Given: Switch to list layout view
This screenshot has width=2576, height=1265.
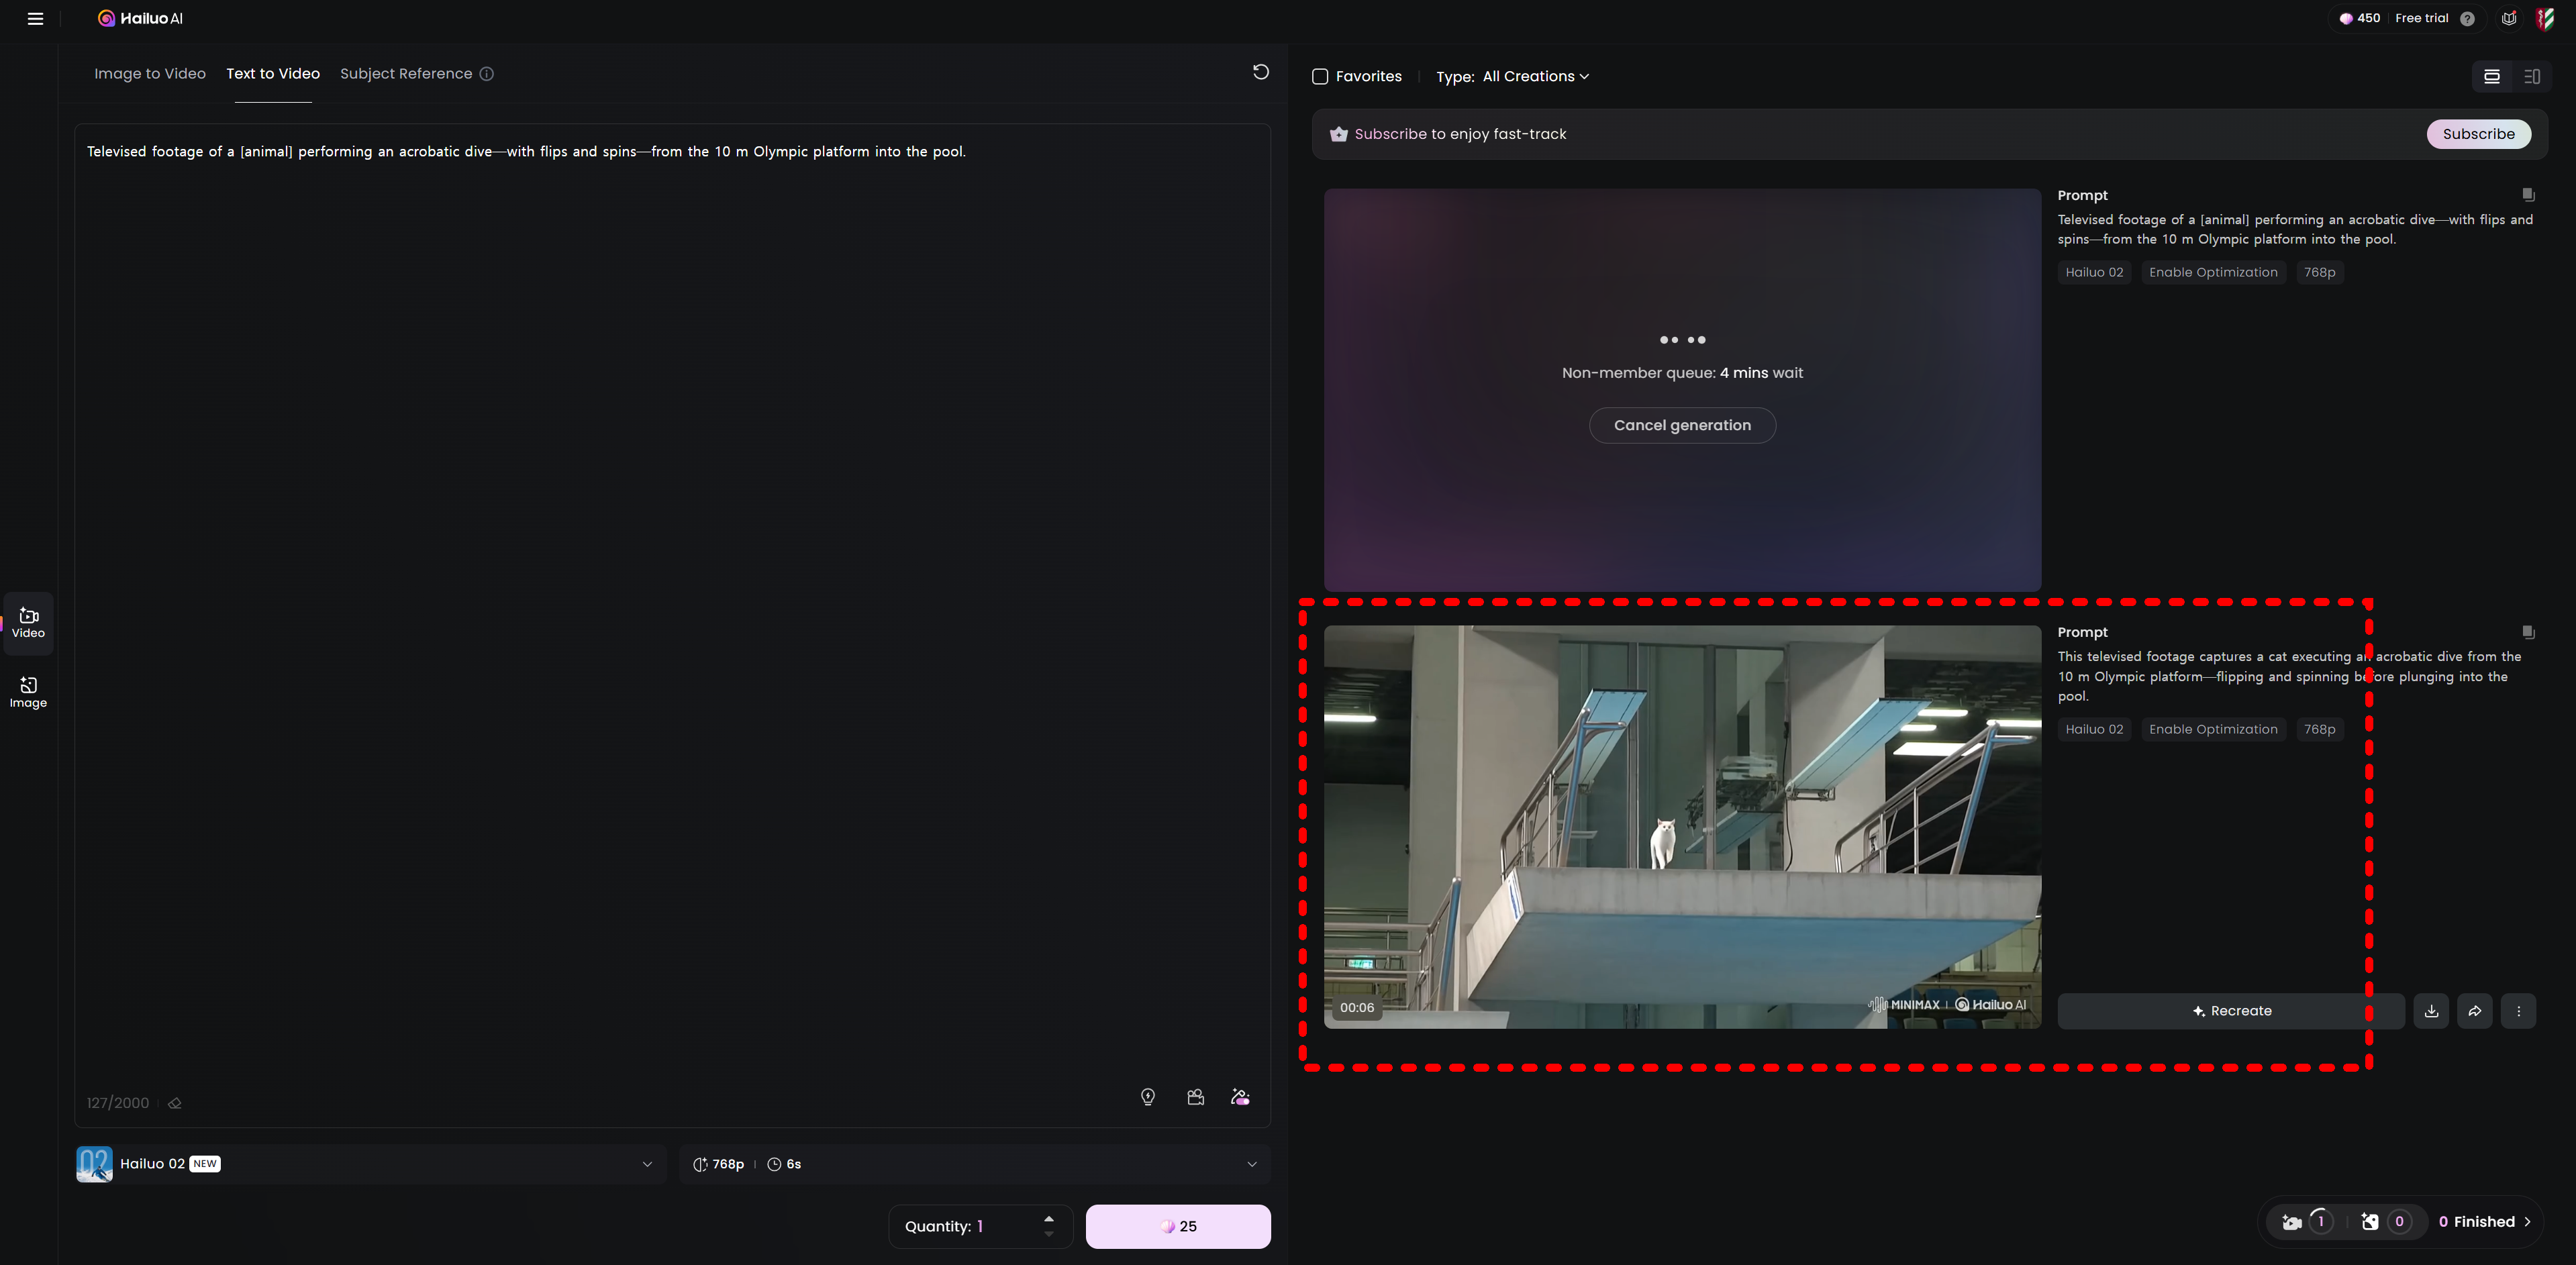Looking at the screenshot, I should [x=2491, y=77].
